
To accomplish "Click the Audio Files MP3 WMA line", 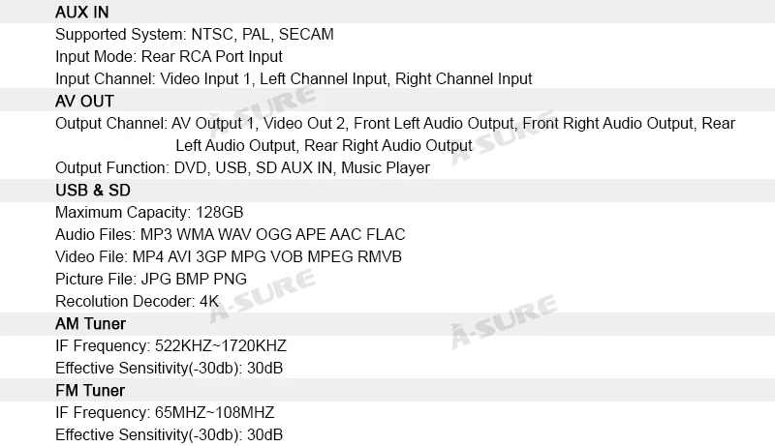I will tap(231, 234).
